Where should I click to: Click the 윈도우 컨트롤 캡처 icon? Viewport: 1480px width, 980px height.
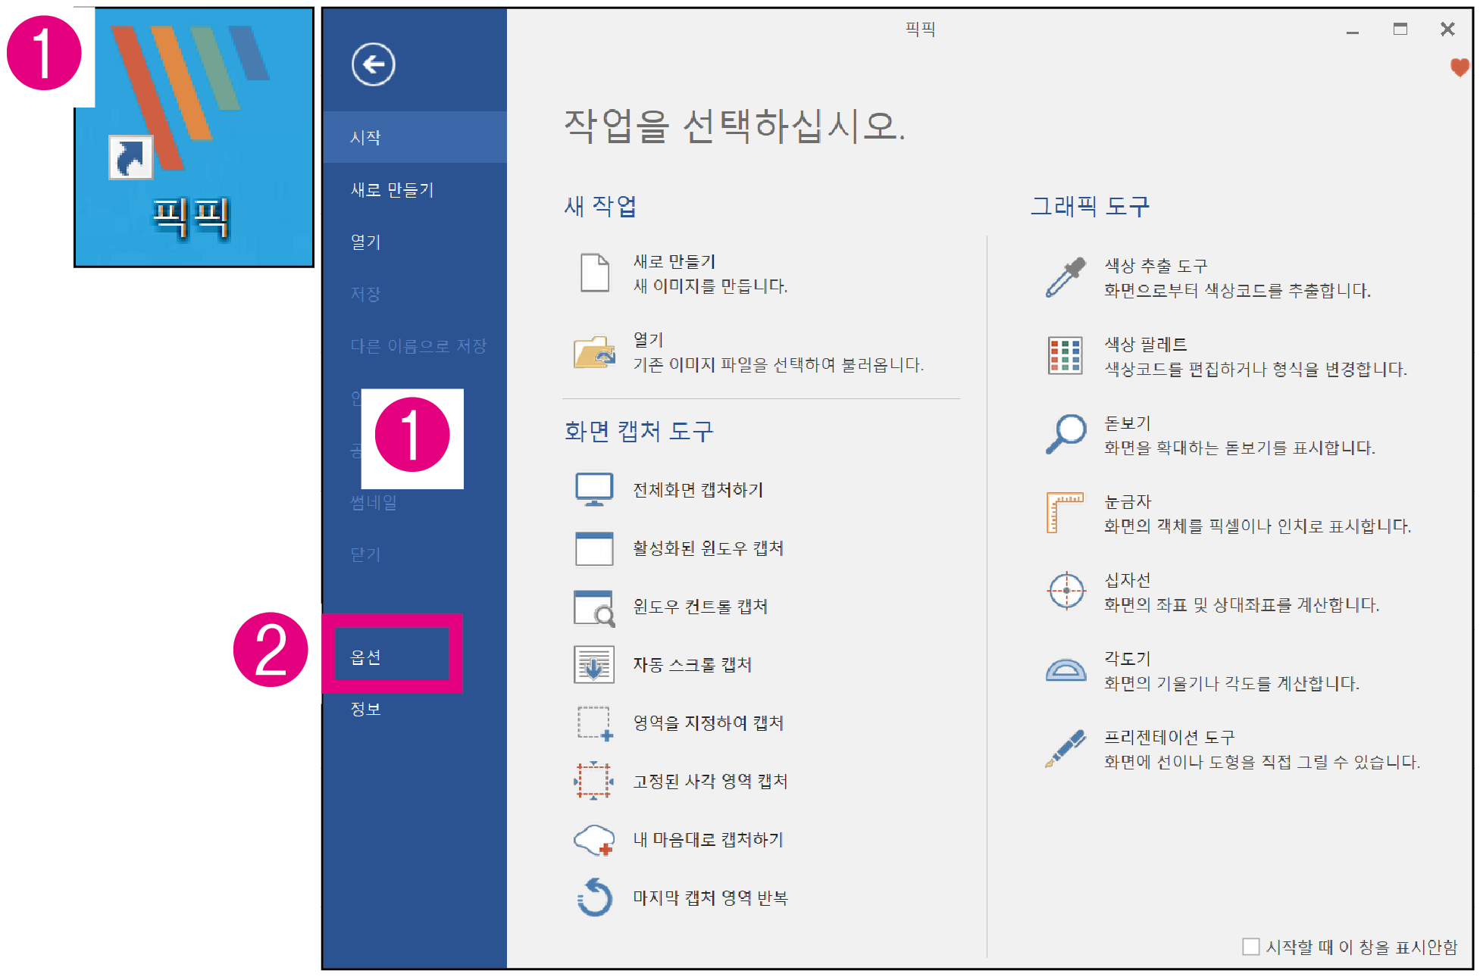pos(594,607)
